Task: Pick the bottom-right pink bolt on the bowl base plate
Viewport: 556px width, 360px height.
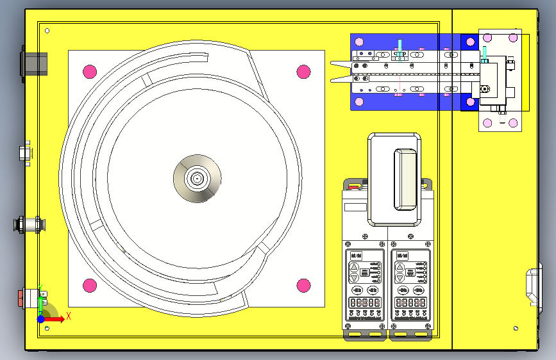Action: pos(303,285)
